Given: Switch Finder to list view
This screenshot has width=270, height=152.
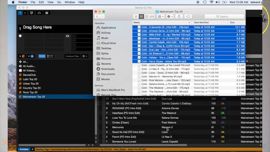Looking at the screenshot, I should pos(141,16).
